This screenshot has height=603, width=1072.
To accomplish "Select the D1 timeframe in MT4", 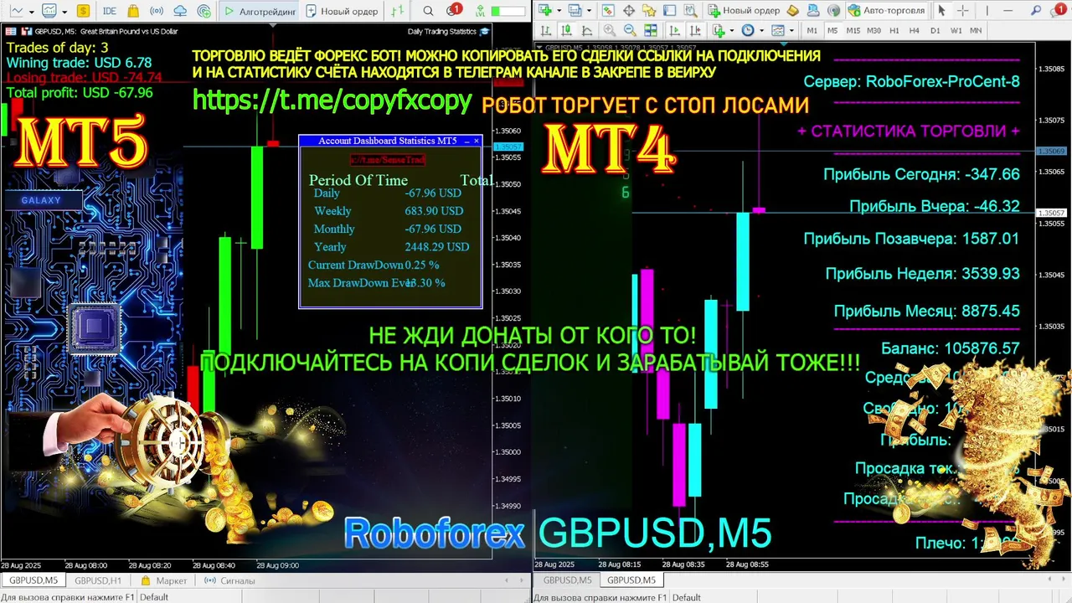I will pos(935,30).
